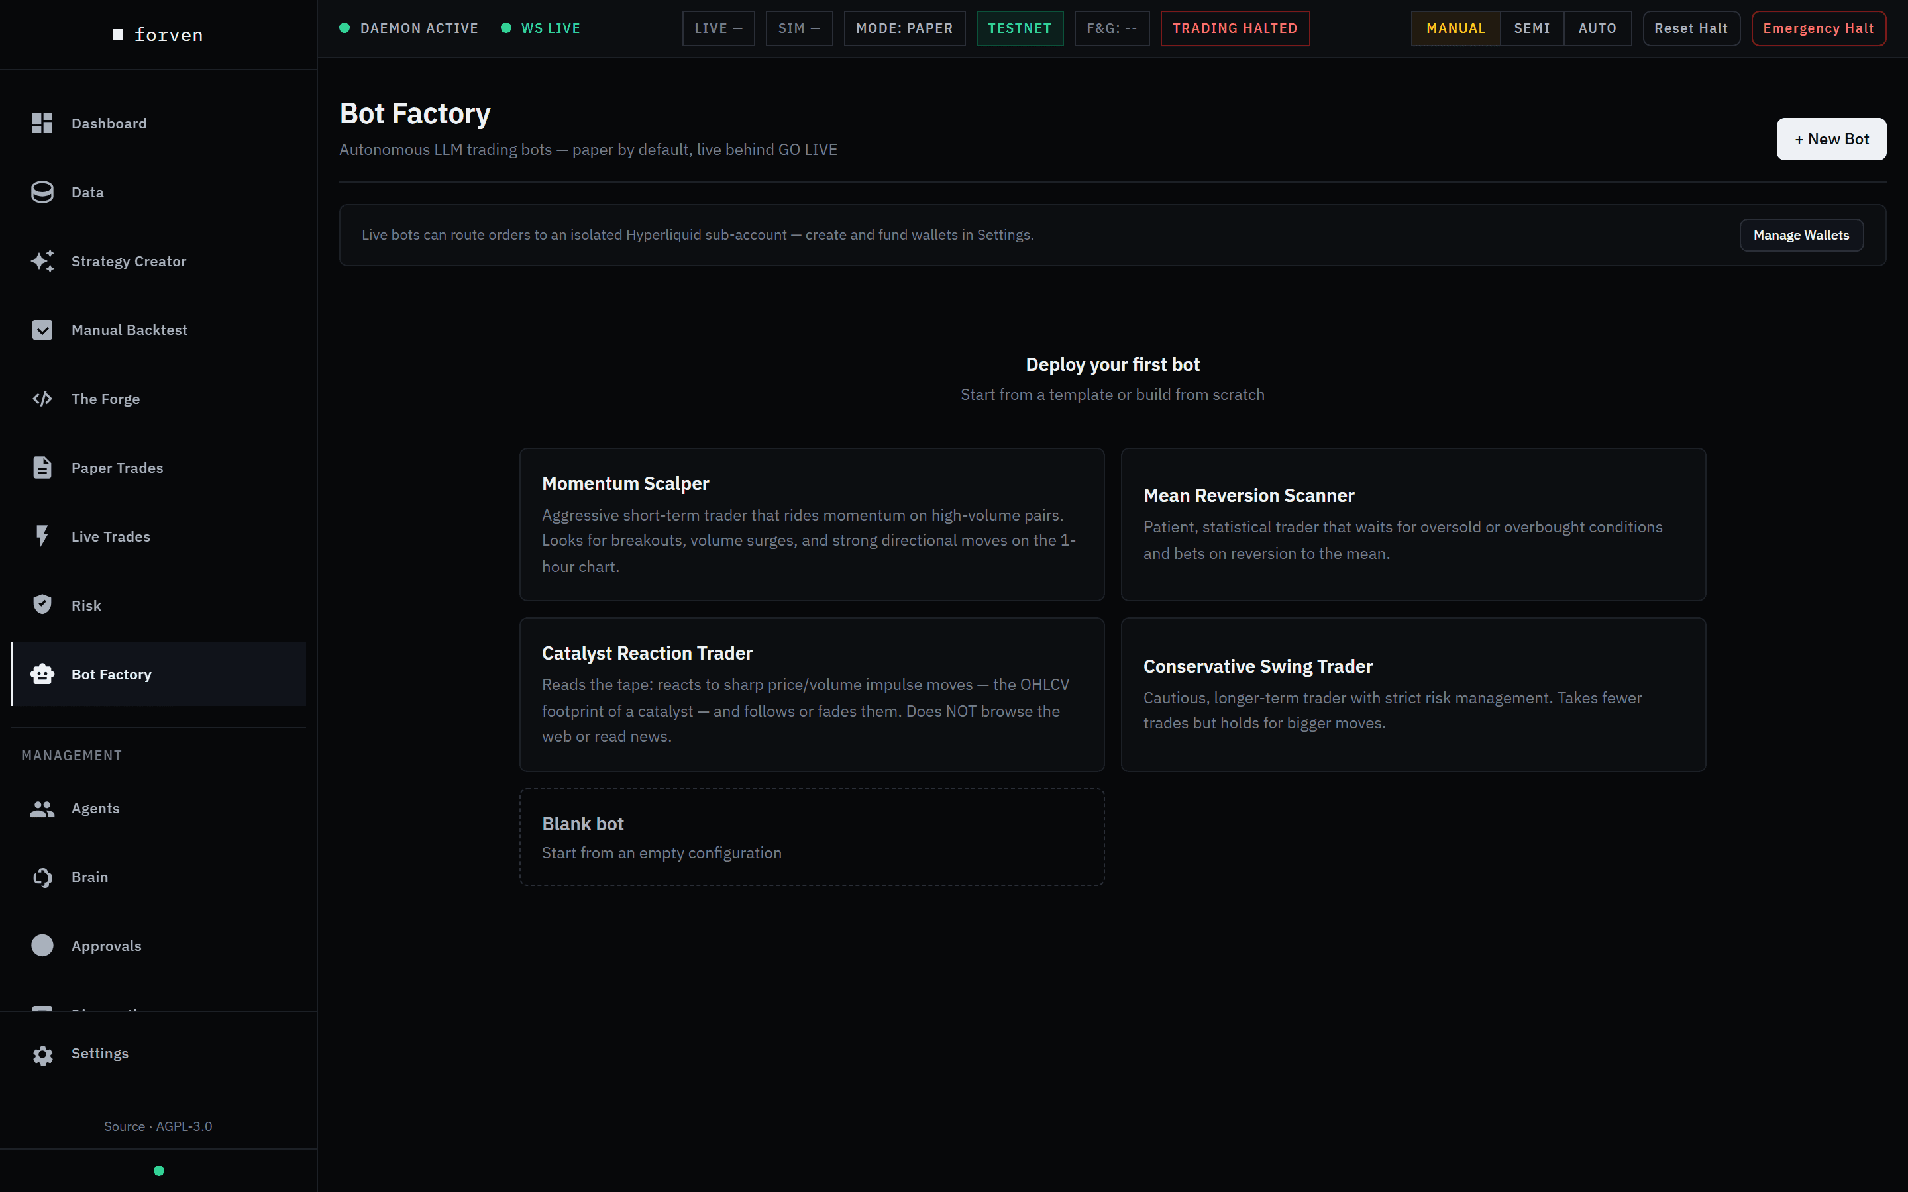Click the Agents people icon
Screen dimensions: 1908x1192
point(42,808)
